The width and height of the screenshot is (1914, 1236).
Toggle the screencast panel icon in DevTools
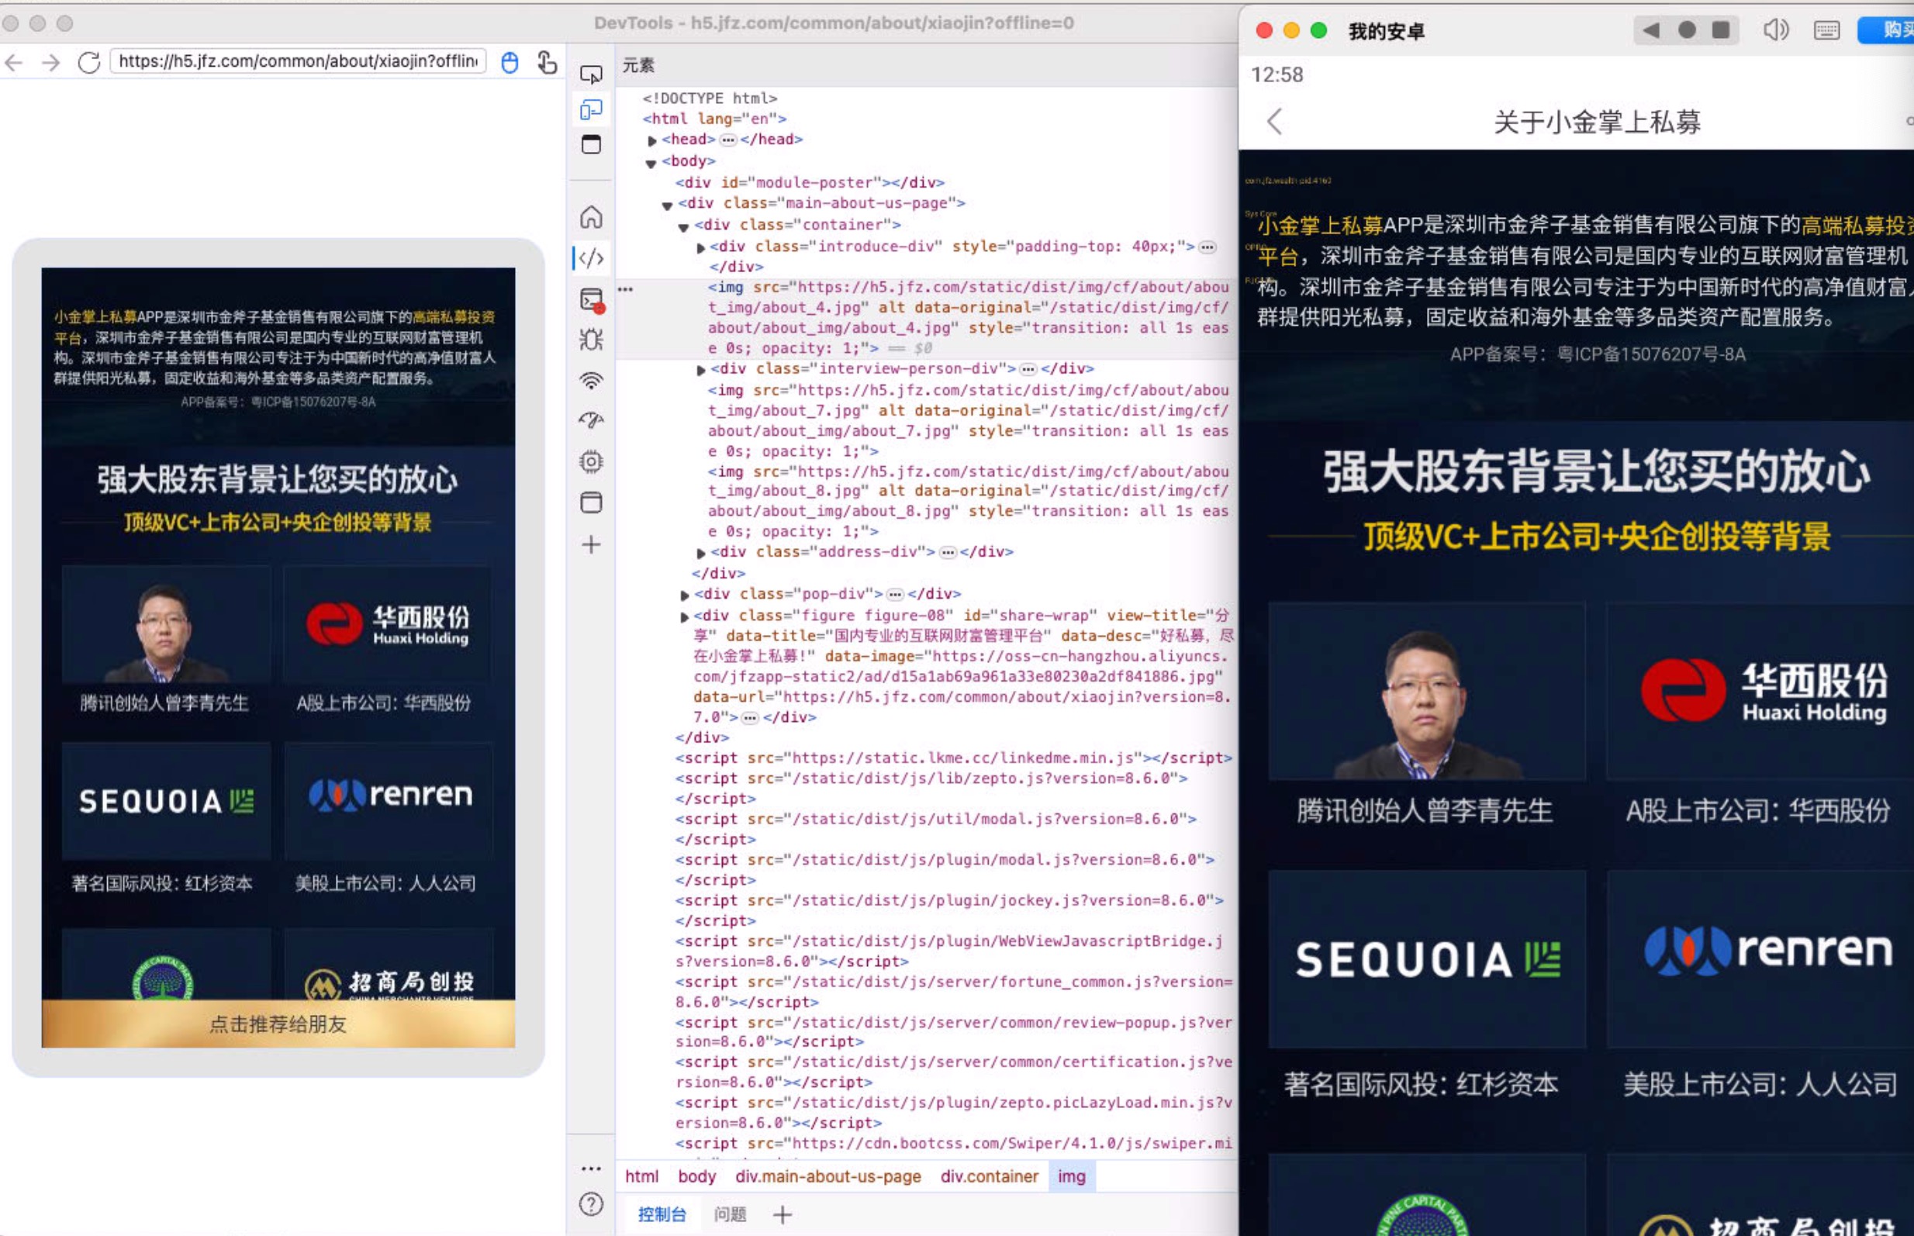[x=592, y=144]
